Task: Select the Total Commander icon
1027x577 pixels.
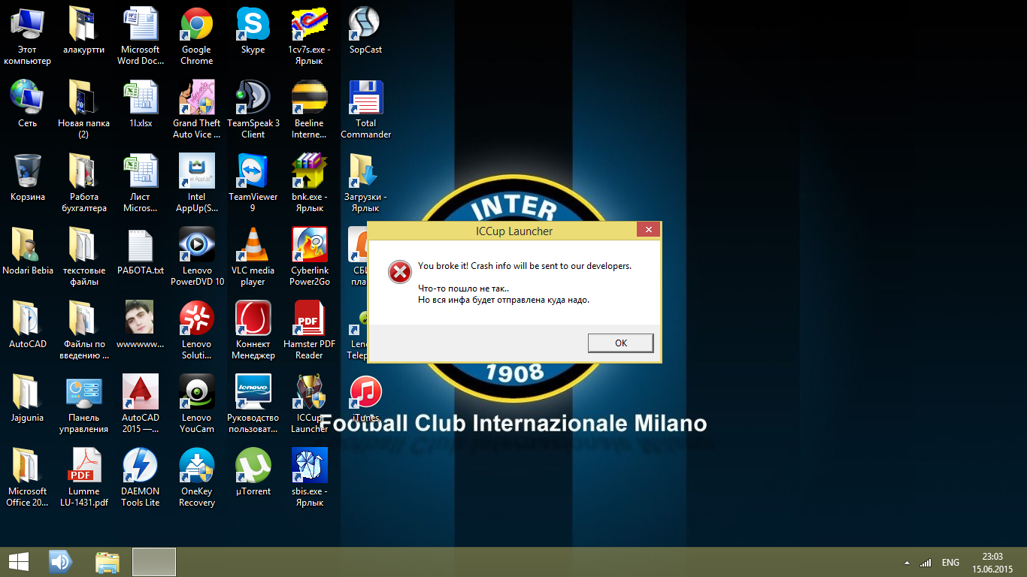Action: (365, 110)
